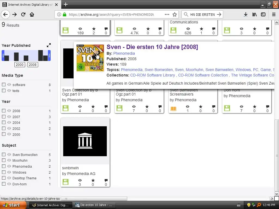Show only Windows subject with eye icon
Image resolution: width=279 pixels, height=209 pixels.
9,172
